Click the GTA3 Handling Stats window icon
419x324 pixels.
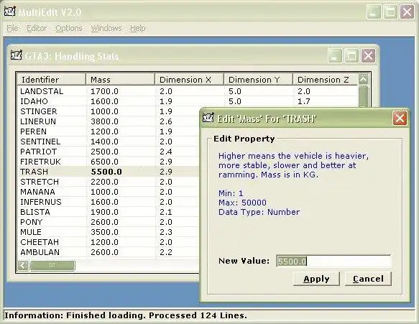(x=17, y=55)
